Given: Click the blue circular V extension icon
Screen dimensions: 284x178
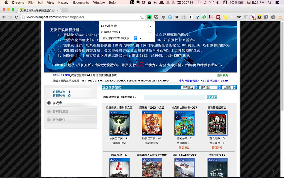Looking at the screenshot, I should [170, 17].
